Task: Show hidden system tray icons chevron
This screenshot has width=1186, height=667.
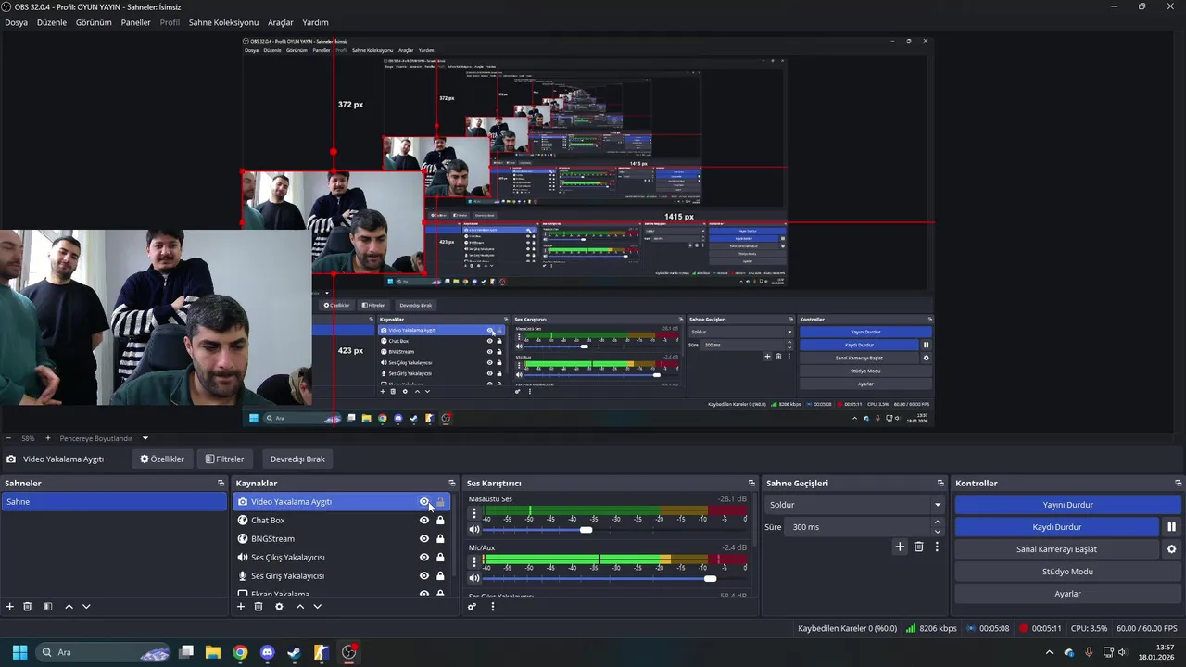Action: pyautogui.click(x=1050, y=652)
